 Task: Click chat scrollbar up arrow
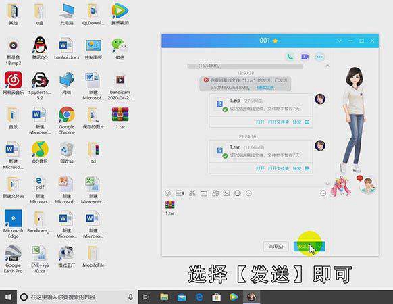tap(327, 66)
